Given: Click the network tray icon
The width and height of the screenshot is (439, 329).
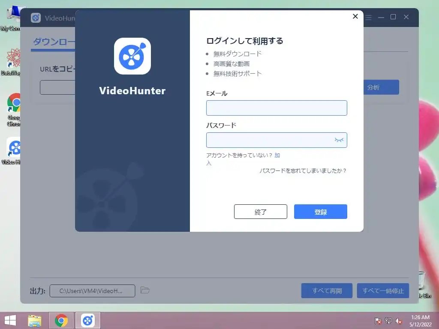Looking at the screenshot, I should pos(388,321).
